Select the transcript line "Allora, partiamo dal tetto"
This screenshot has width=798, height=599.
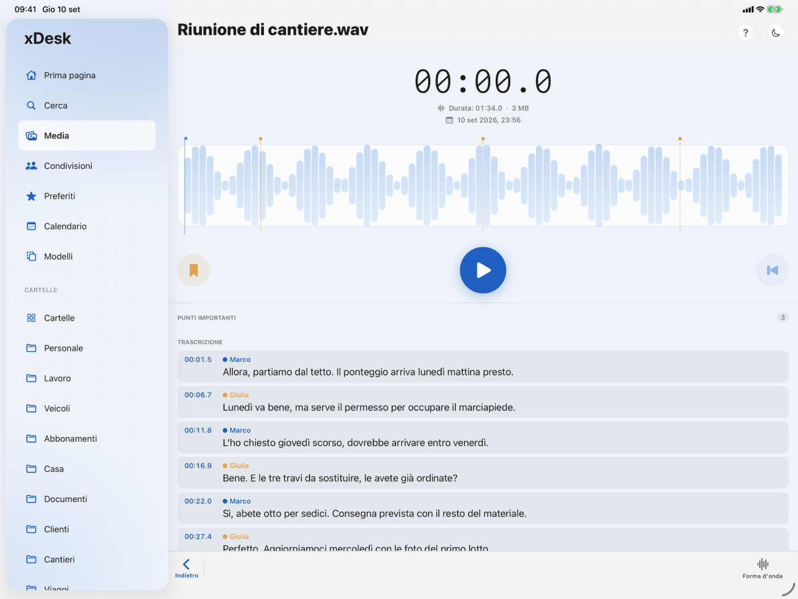(483, 366)
